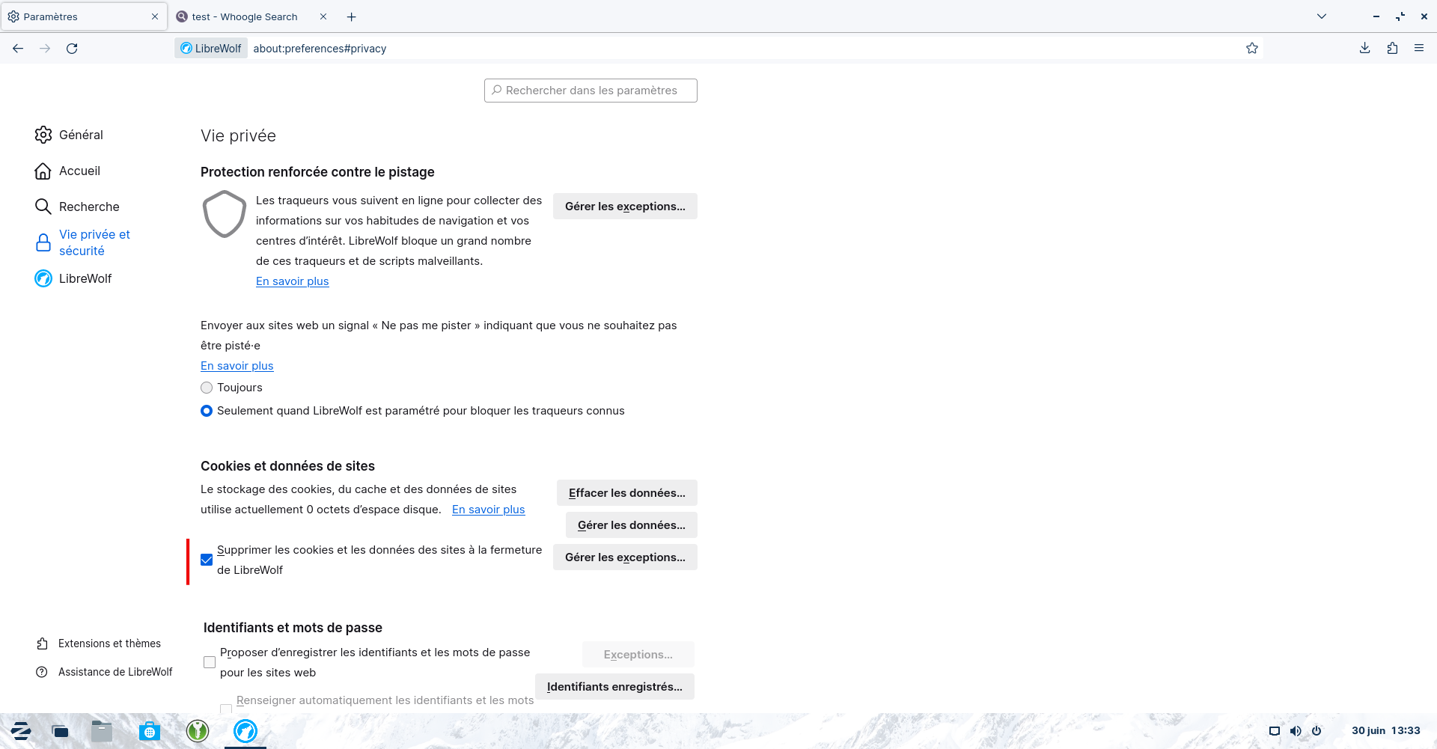Click the settings search field
Viewport: 1437px width, 749px height.
tap(591, 91)
